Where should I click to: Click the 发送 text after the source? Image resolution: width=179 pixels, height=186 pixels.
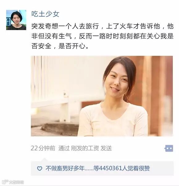tap(106, 148)
